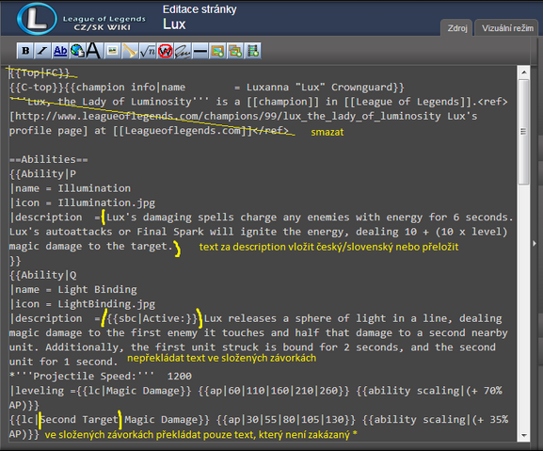Image resolution: width=543 pixels, height=451 pixels.
Task: Toggle italic text formatting
Action: (42, 51)
